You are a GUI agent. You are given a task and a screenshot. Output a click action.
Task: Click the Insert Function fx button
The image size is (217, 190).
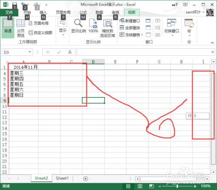(x=70, y=52)
